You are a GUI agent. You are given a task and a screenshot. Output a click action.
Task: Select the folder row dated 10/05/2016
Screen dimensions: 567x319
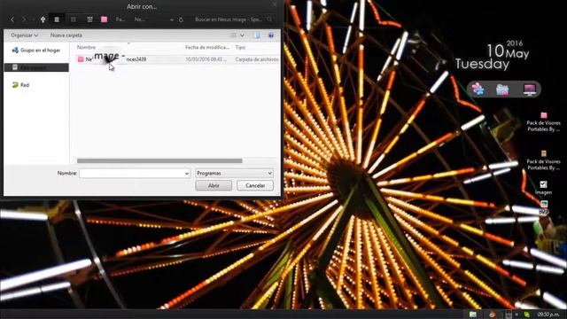pos(177,59)
